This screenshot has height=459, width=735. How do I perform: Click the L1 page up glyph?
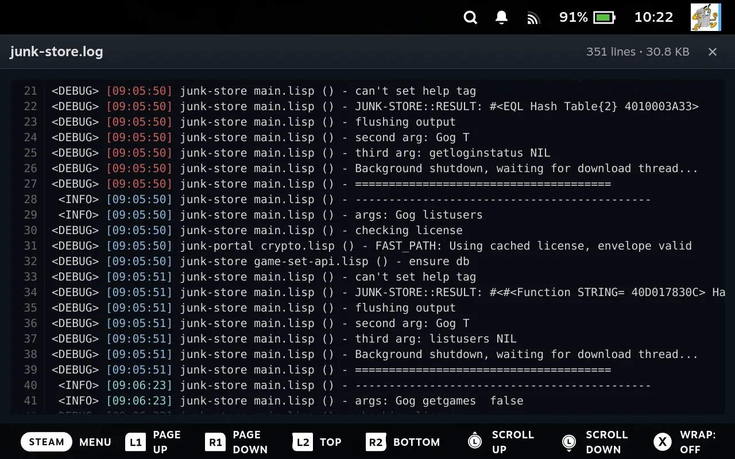coord(136,442)
